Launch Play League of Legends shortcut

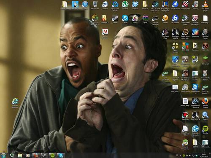[x=165, y=6]
